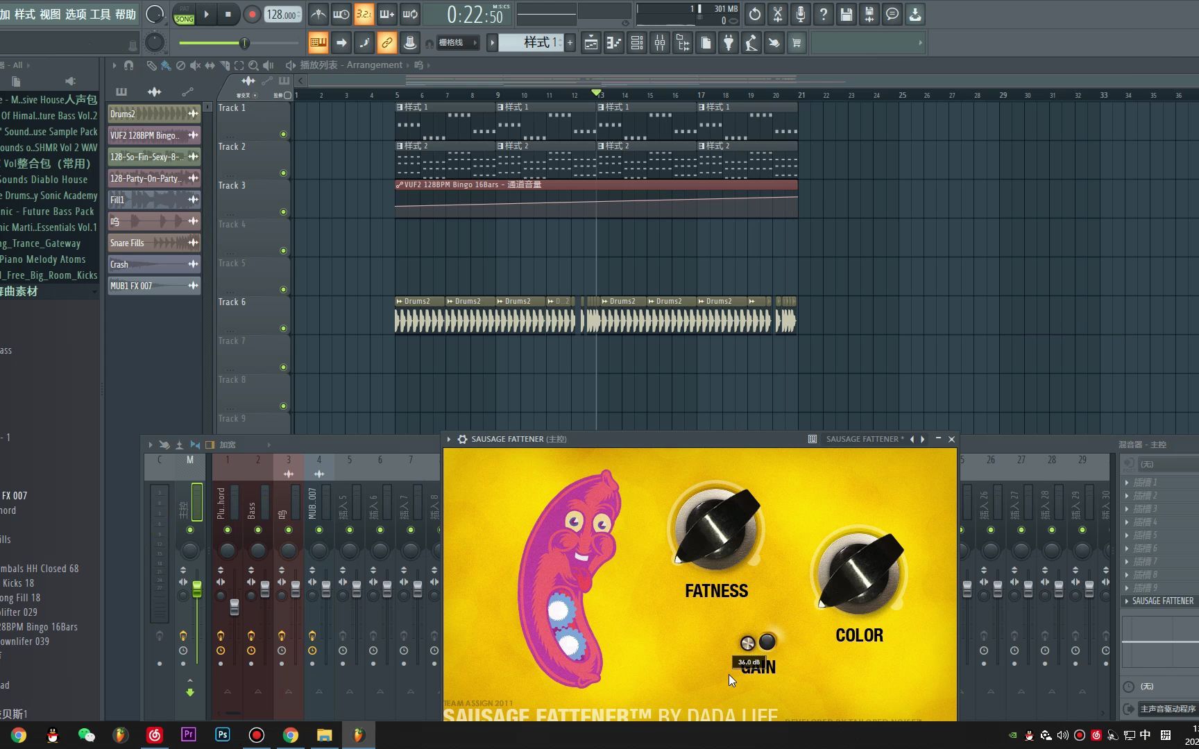Click the microphone one-click recording icon

pos(801,14)
